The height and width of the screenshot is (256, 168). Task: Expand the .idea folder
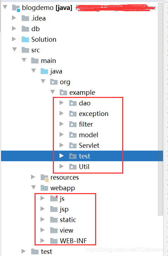(14, 18)
